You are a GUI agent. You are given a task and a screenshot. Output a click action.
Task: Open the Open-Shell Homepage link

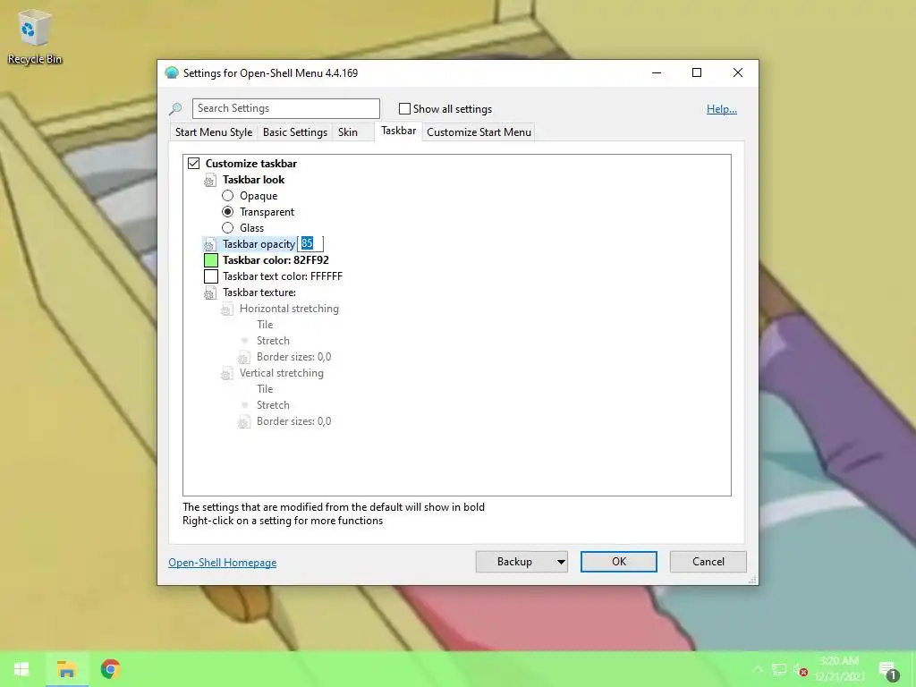pos(223,563)
